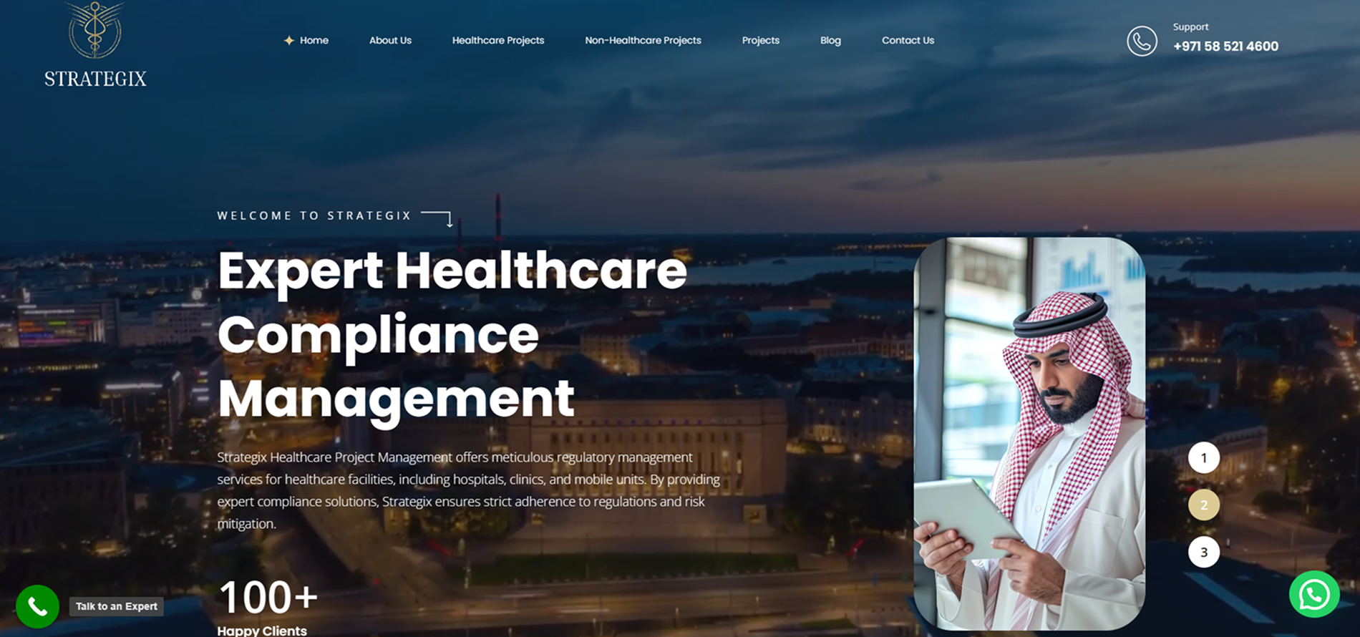Click the arrow after Welcome to Strategix
Screen dimensions: 1360x637
click(x=437, y=218)
